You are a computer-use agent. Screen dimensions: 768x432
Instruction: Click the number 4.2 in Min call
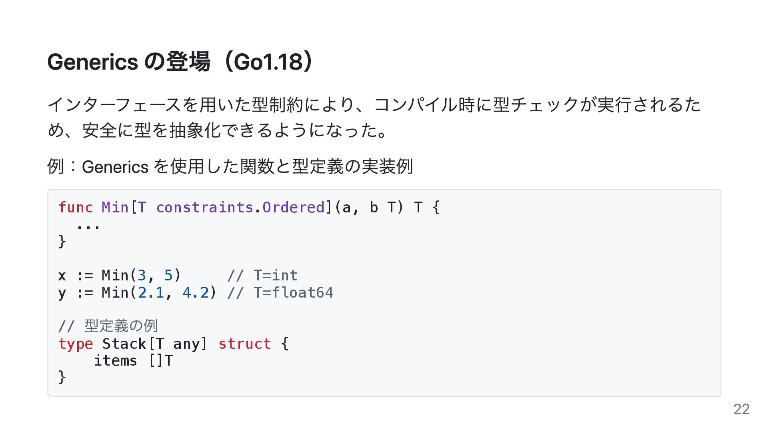click(x=196, y=292)
